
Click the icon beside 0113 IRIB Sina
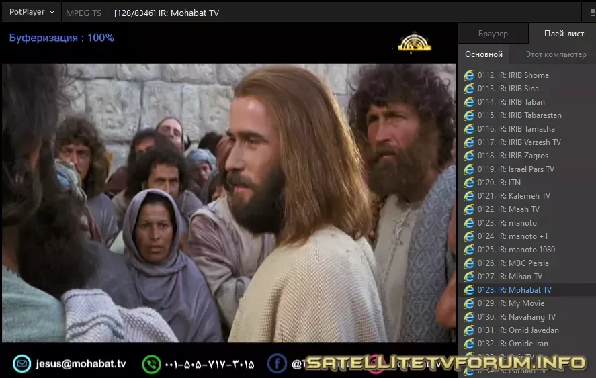(x=469, y=89)
